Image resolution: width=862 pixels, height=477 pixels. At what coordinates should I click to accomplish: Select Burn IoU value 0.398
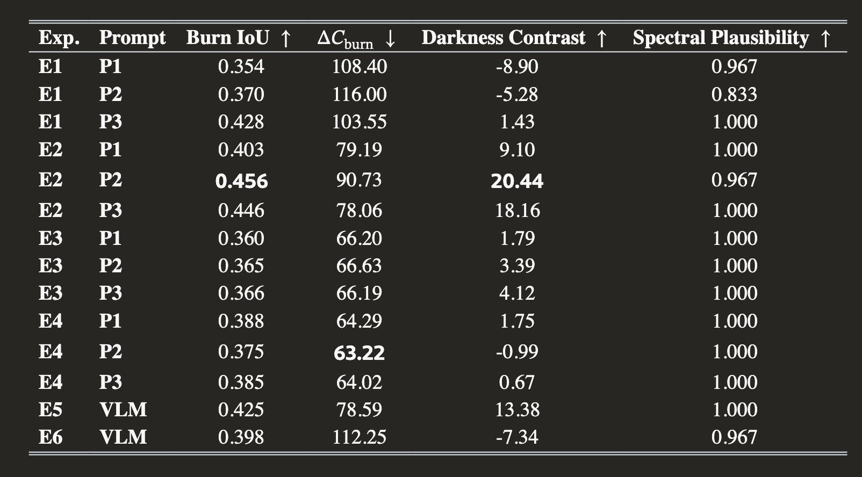(241, 437)
